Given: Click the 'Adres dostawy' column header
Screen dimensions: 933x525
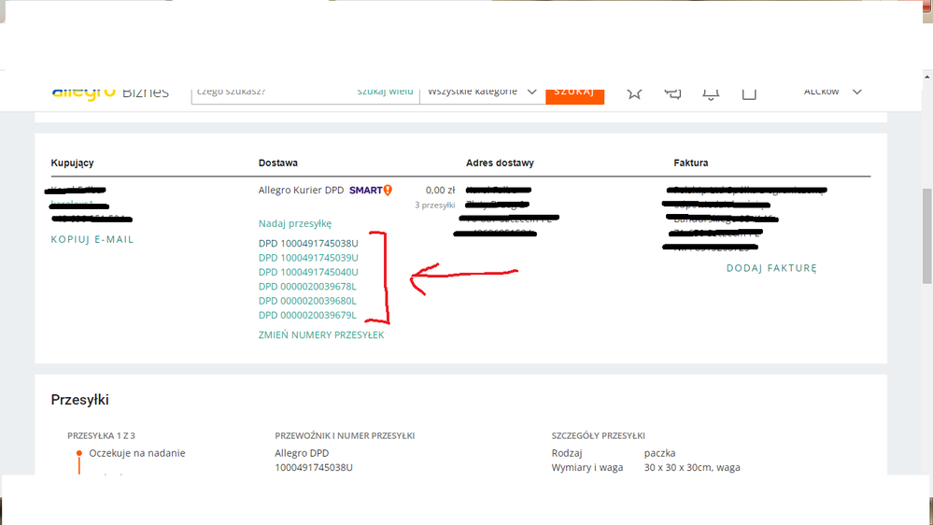Looking at the screenshot, I should 500,163.
